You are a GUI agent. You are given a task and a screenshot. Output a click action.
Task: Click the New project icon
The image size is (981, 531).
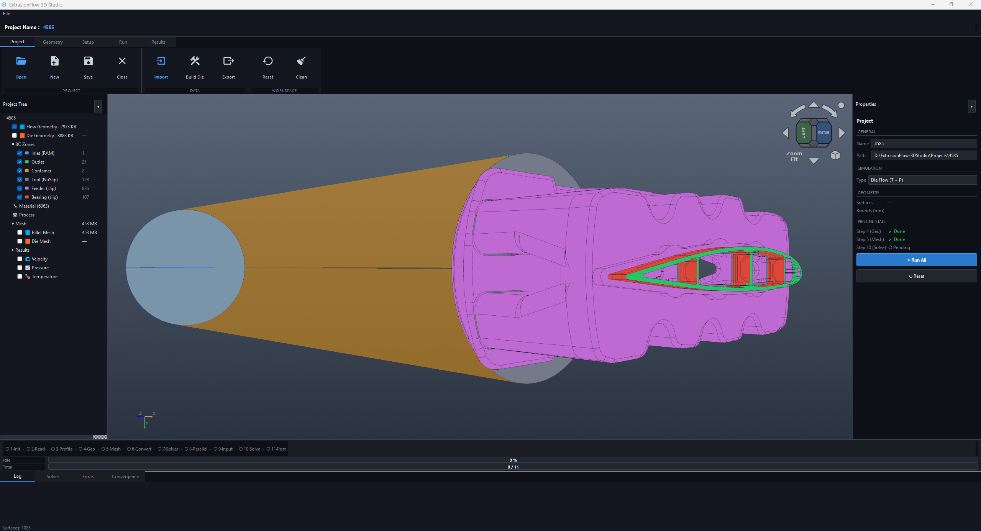[x=55, y=61]
